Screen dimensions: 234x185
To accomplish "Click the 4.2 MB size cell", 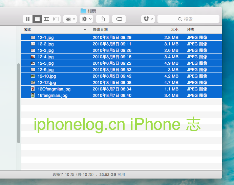I will [171, 76].
